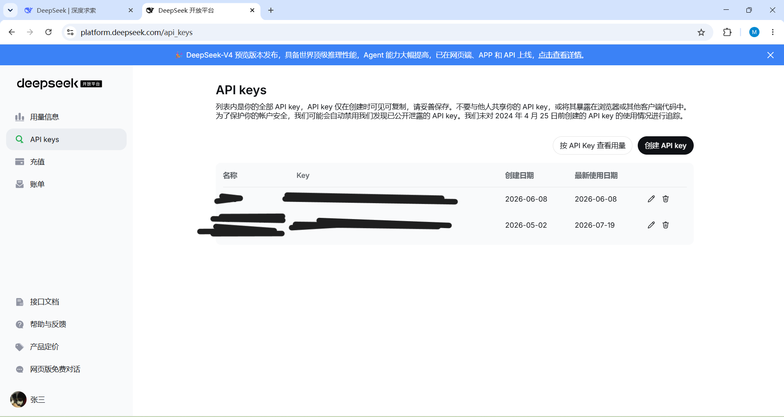Delete the key created 2026-05-02
Screen dimensions: 784x417
point(666,225)
